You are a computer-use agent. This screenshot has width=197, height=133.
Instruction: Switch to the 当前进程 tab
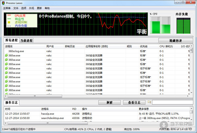26,40
